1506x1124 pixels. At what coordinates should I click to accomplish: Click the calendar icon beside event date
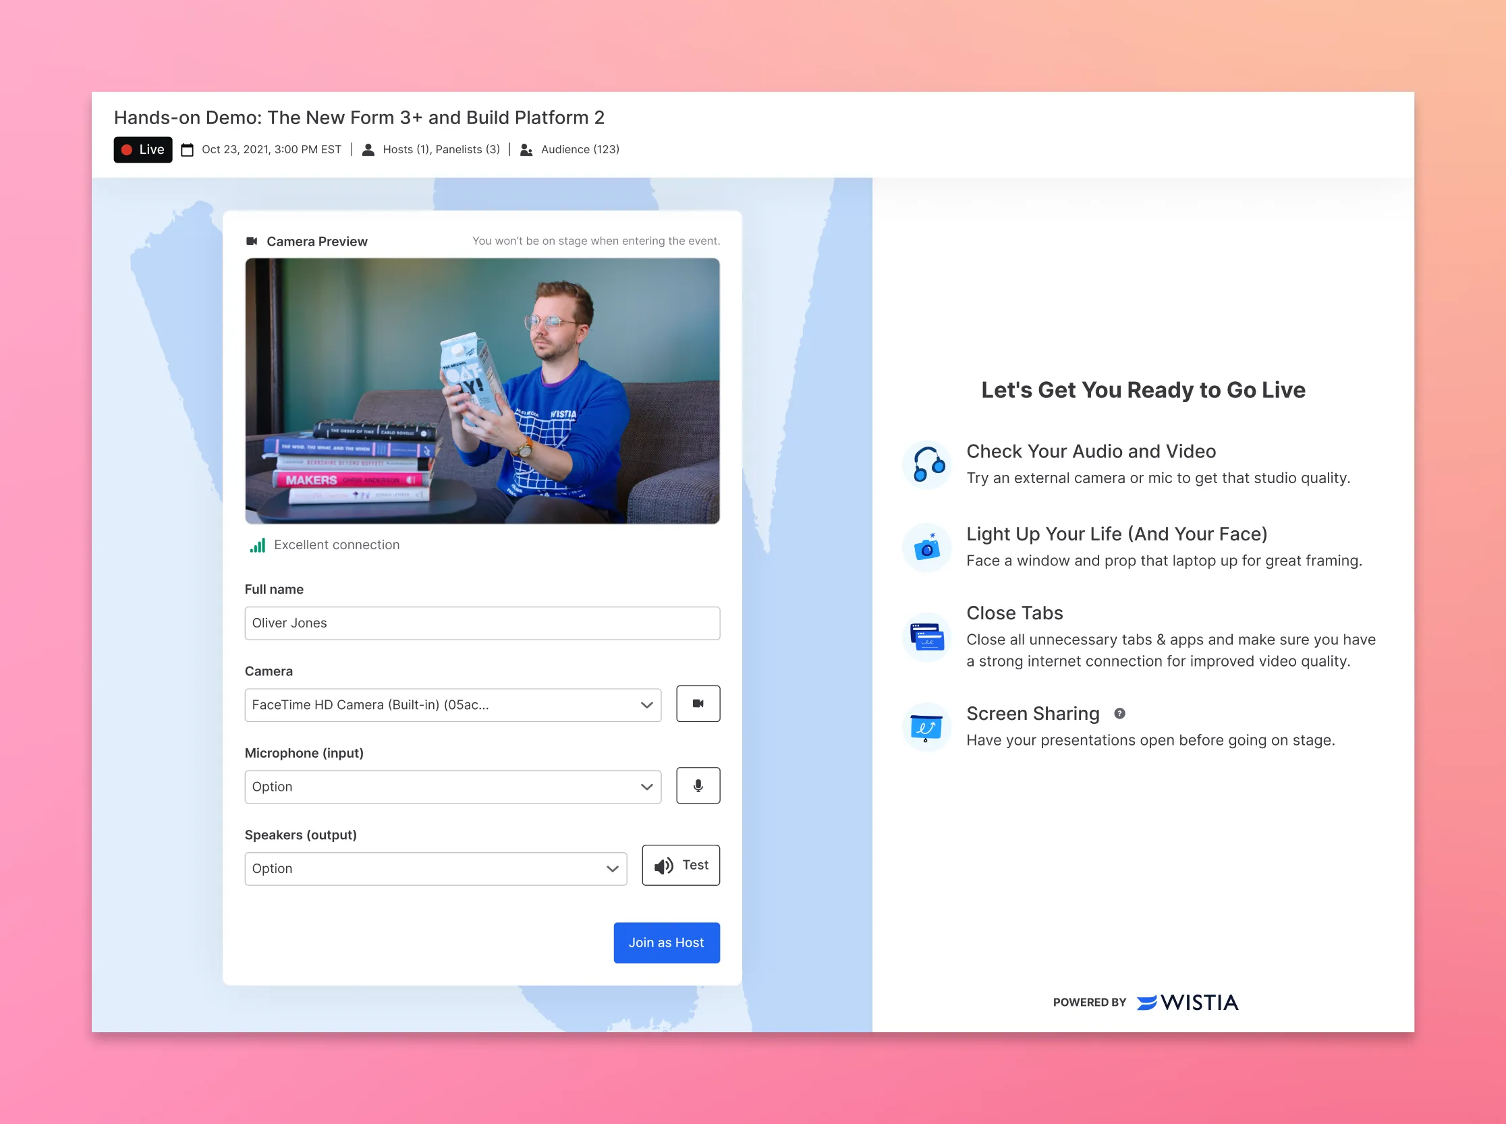click(x=187, y=150)
